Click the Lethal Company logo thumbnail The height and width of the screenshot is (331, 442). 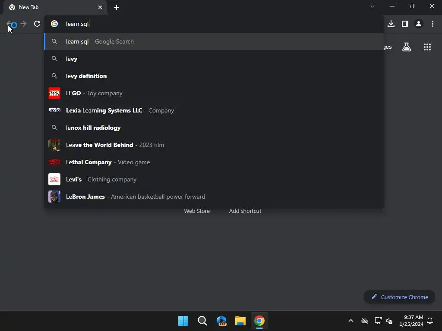click(x=54, y=162)
